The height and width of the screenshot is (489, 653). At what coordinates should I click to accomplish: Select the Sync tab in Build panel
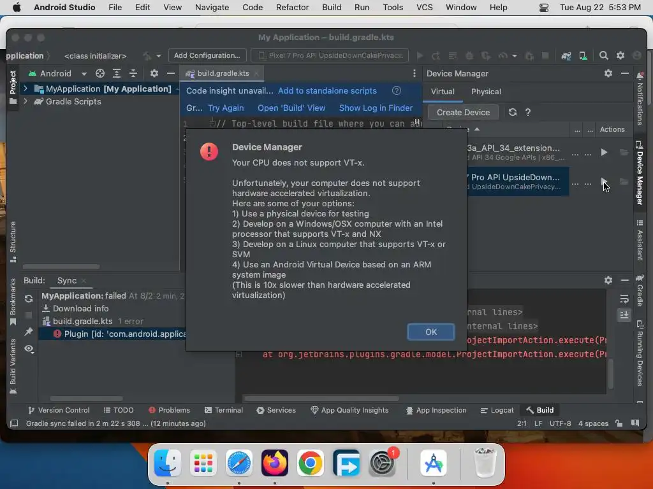coord(66,281)
